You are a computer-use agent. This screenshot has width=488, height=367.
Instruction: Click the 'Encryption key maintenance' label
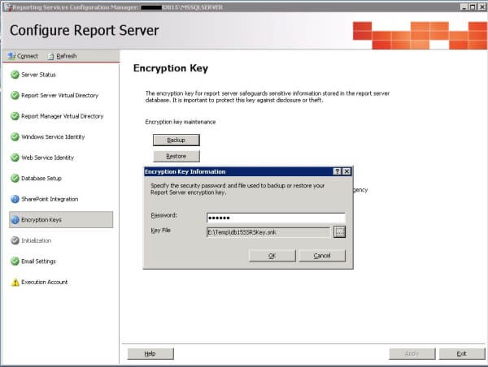click(181, 122)
